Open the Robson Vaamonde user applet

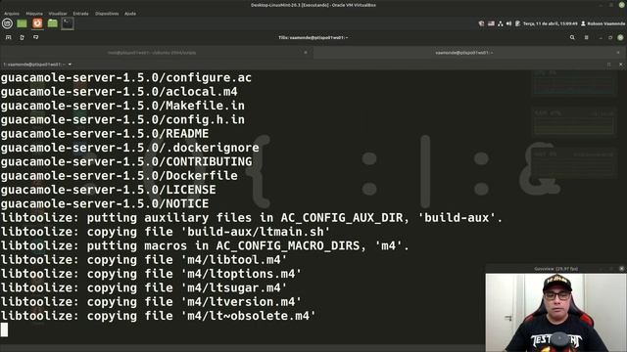click(603, 23)
